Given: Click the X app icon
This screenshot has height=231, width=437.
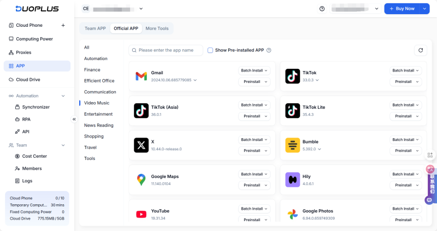Looking at the screenshot, I should [x=141, y=145].
